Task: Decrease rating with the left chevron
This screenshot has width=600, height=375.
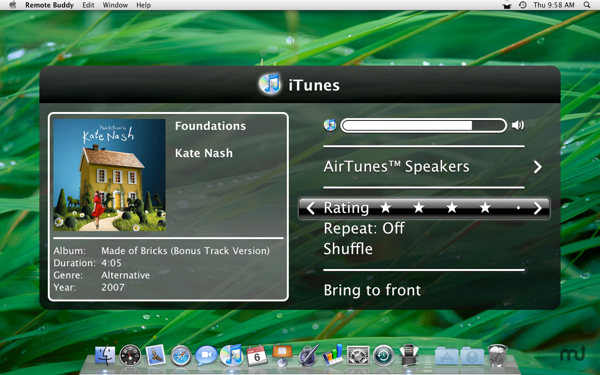Action: (x=310, y=208)
